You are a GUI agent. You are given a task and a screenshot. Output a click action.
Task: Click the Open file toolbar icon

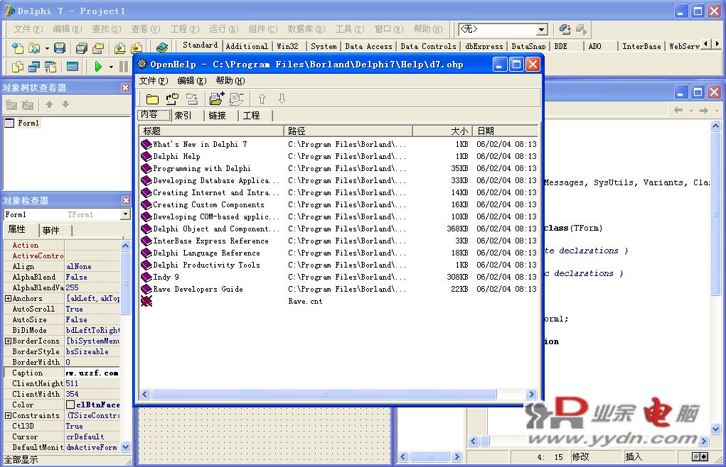[34, 48]
